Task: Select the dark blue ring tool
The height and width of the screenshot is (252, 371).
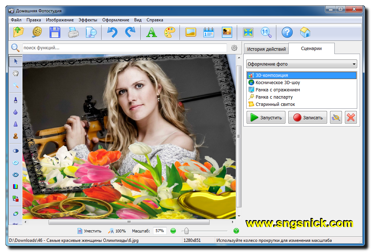Action: point(16,175)
